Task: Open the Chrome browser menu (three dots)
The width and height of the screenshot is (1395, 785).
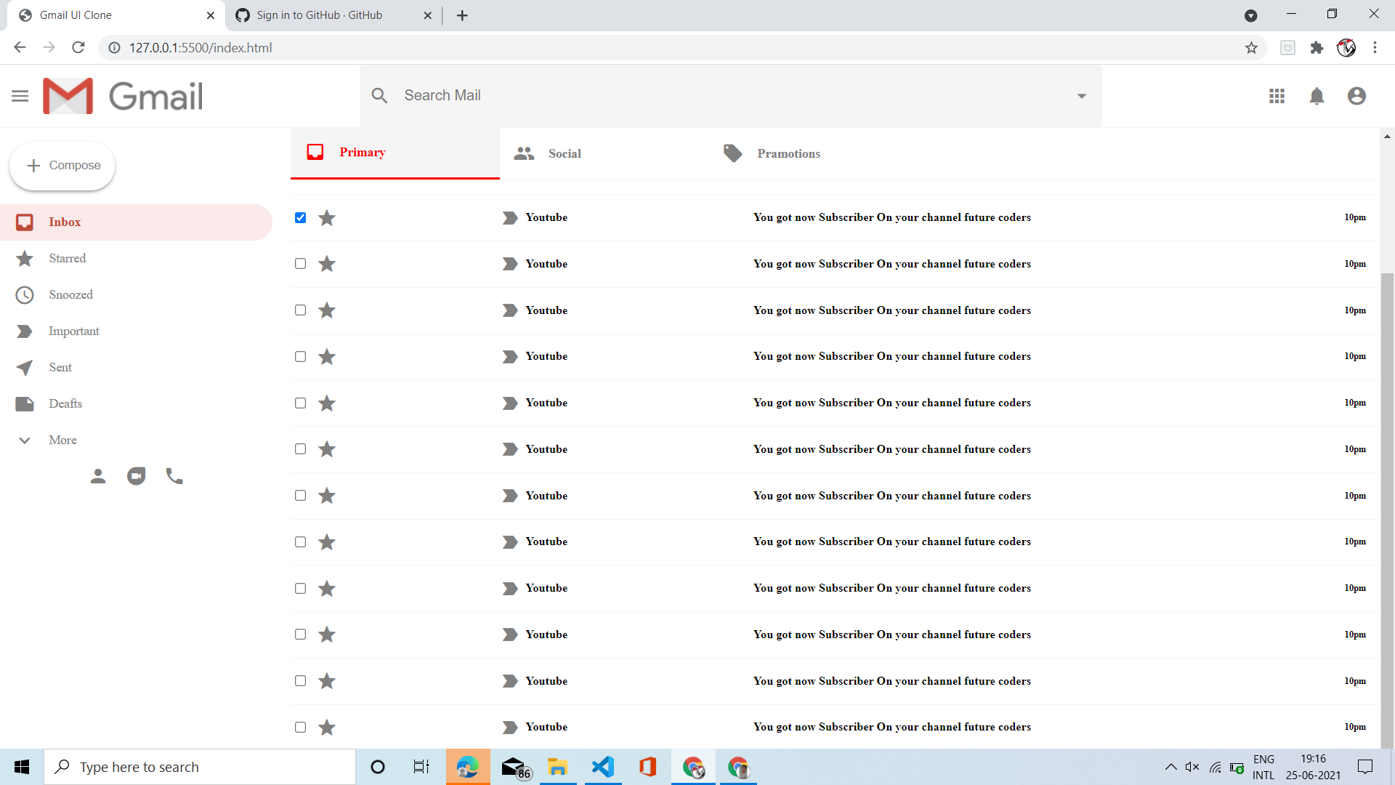Action: 1375,48
